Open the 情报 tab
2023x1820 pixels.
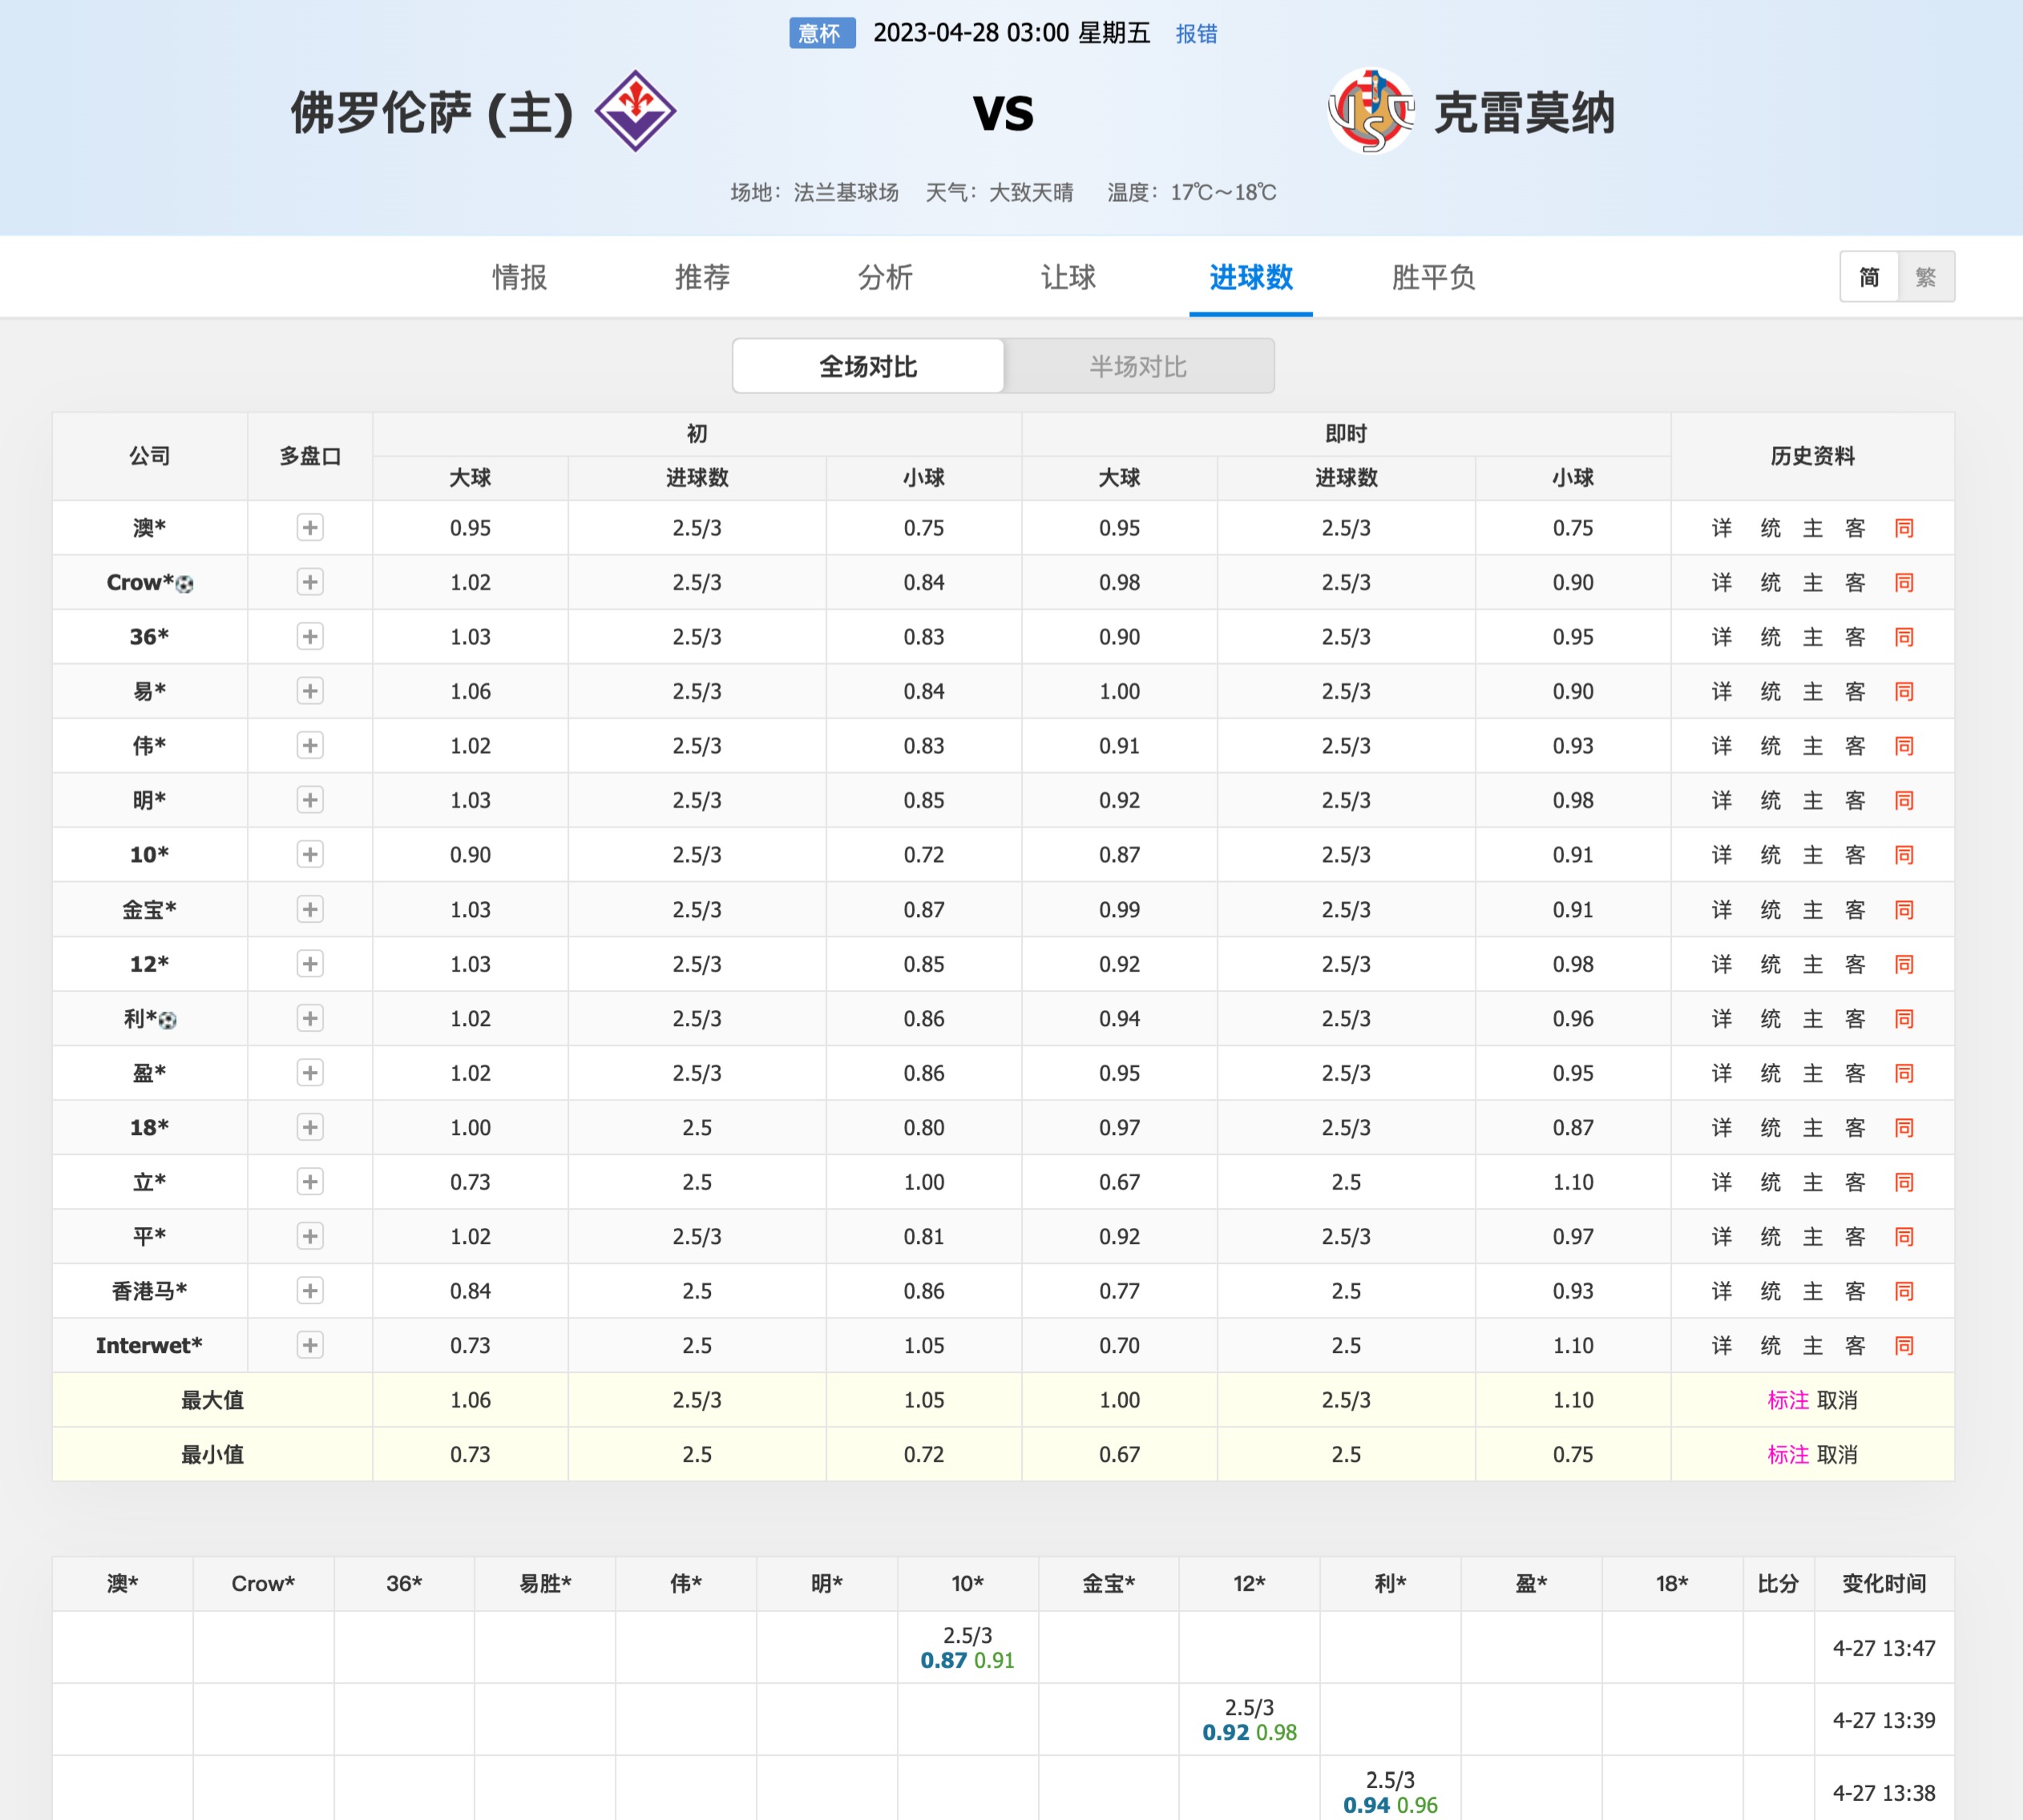coord(520,277)
